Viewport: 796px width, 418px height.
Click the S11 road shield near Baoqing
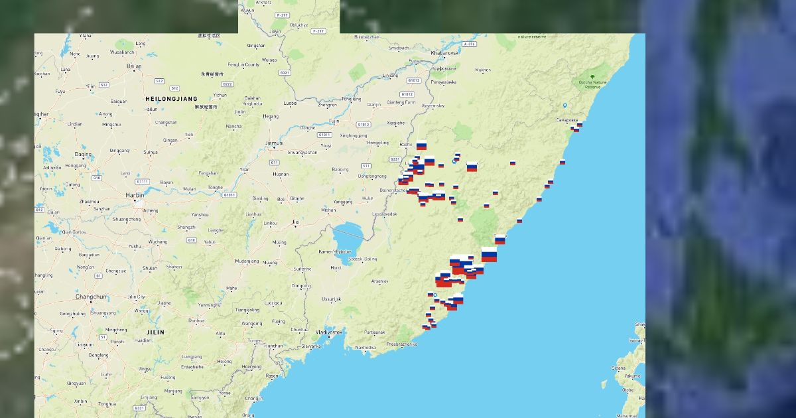coord(365,165)
